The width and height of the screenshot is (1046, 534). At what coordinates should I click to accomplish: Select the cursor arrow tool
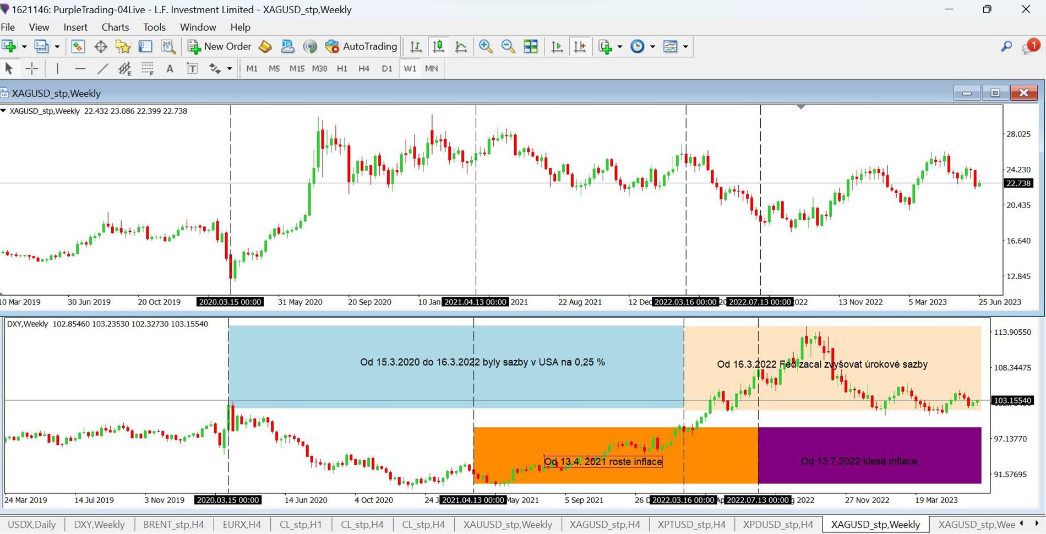[9, 69]
